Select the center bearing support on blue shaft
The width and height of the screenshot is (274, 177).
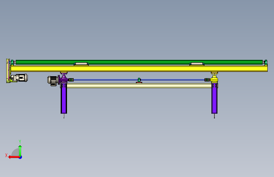[139, 81]
